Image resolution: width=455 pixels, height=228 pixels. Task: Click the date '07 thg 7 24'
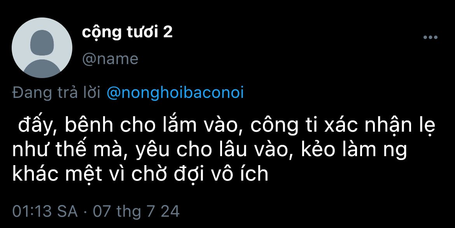(136, 211)
